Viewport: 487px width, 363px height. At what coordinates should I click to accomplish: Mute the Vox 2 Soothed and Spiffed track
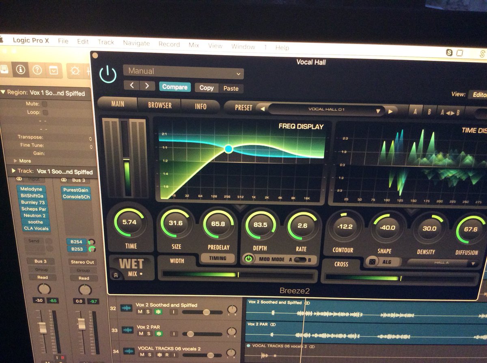140,312
